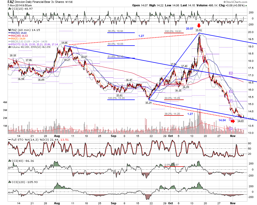Viewport: 257px width, 205px height.
Task: Click the red down arrow above 19.91
Action: pos(199,25)
